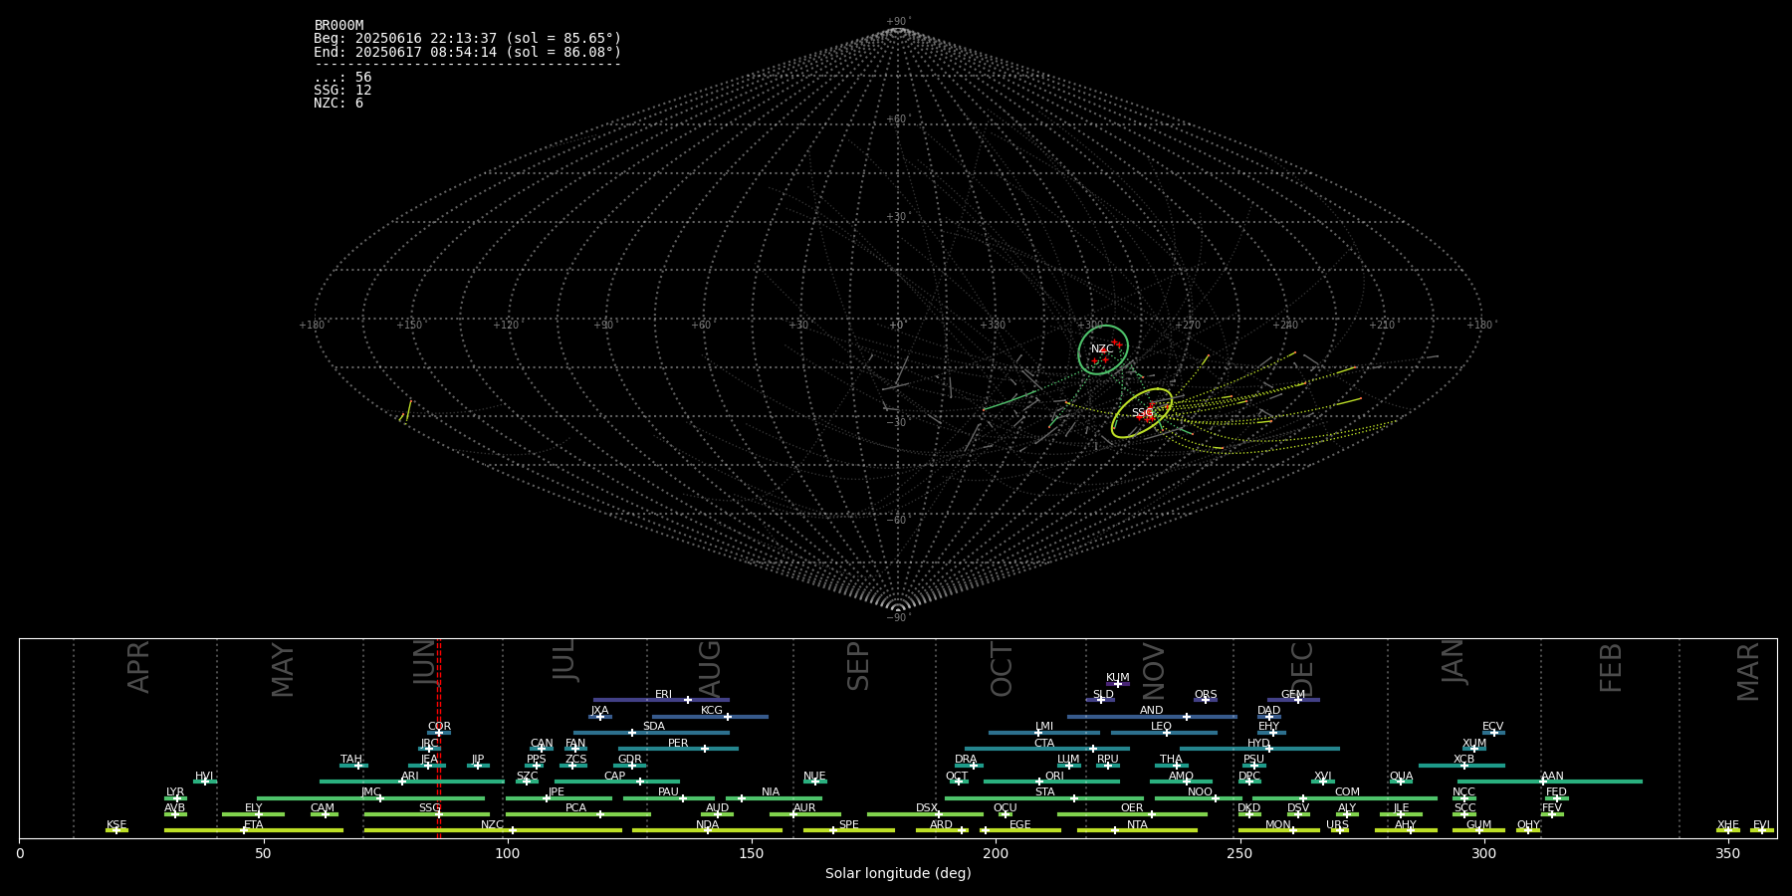Viewport: 1792px width, 896px height.
Task: Click the EVI shower label in timeline
Action: (x=1761, y=825)
